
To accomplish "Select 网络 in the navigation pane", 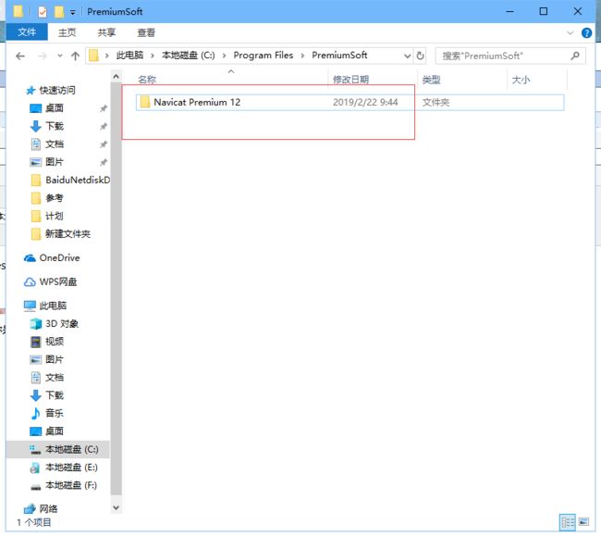I will tap(48, 509).
